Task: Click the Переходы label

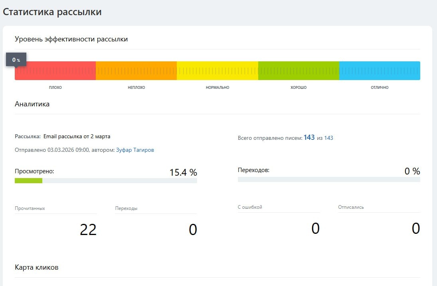Action: point(126,208)
